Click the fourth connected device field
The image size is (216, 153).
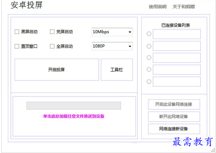tap(177, 70)
